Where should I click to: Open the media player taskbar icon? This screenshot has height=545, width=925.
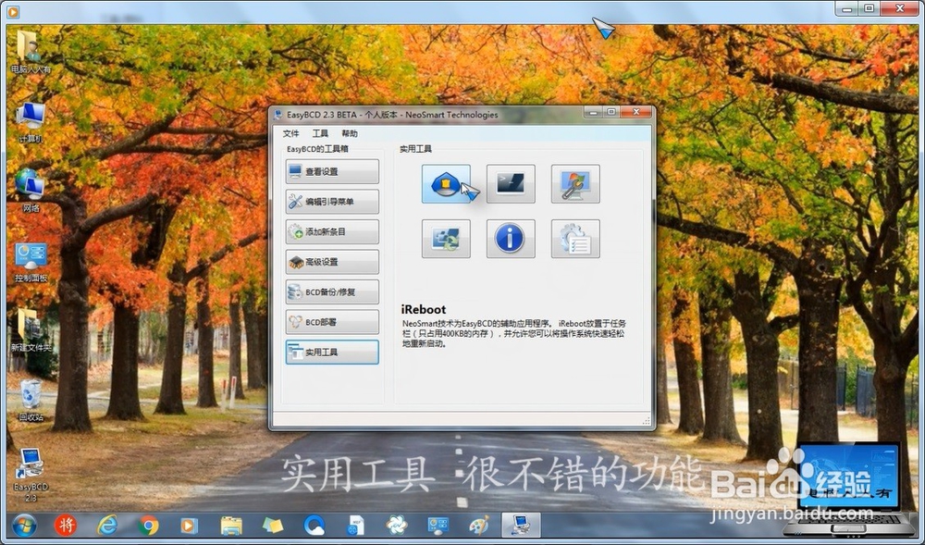190,525
